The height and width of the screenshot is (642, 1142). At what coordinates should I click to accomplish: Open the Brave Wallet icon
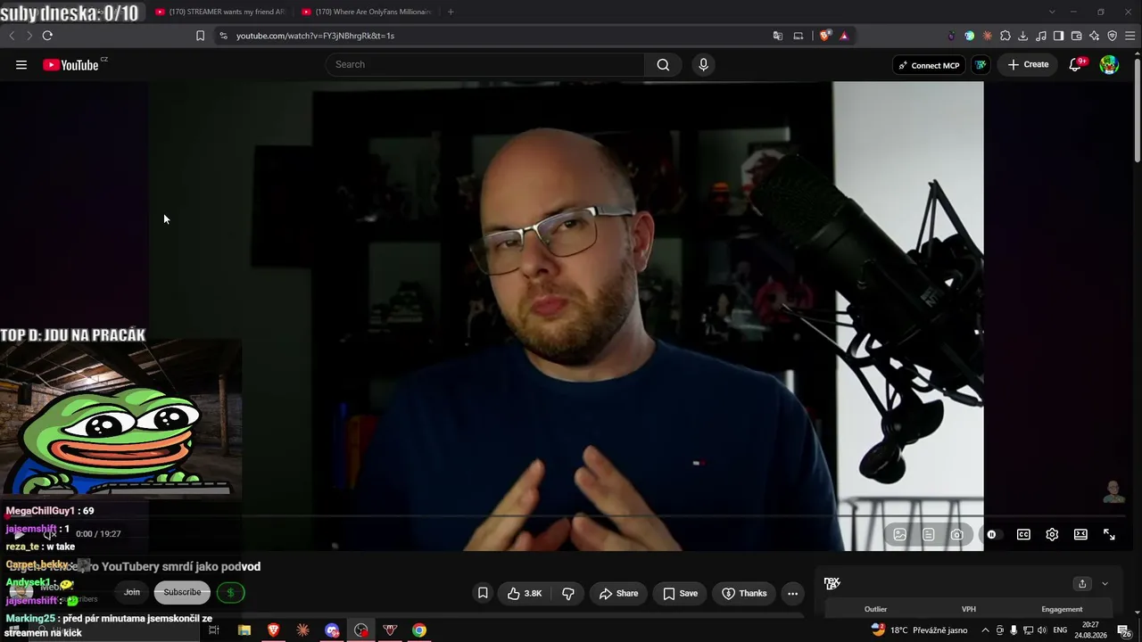point(1076,36)
